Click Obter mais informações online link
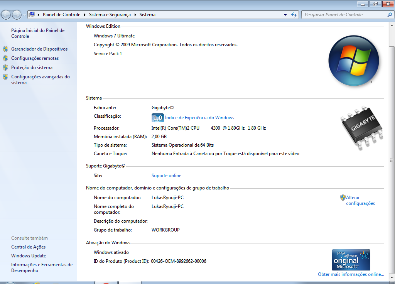Image resolution: width=395 pixels, height=284 pixels. pyautogui.click(x=351, y=274)
